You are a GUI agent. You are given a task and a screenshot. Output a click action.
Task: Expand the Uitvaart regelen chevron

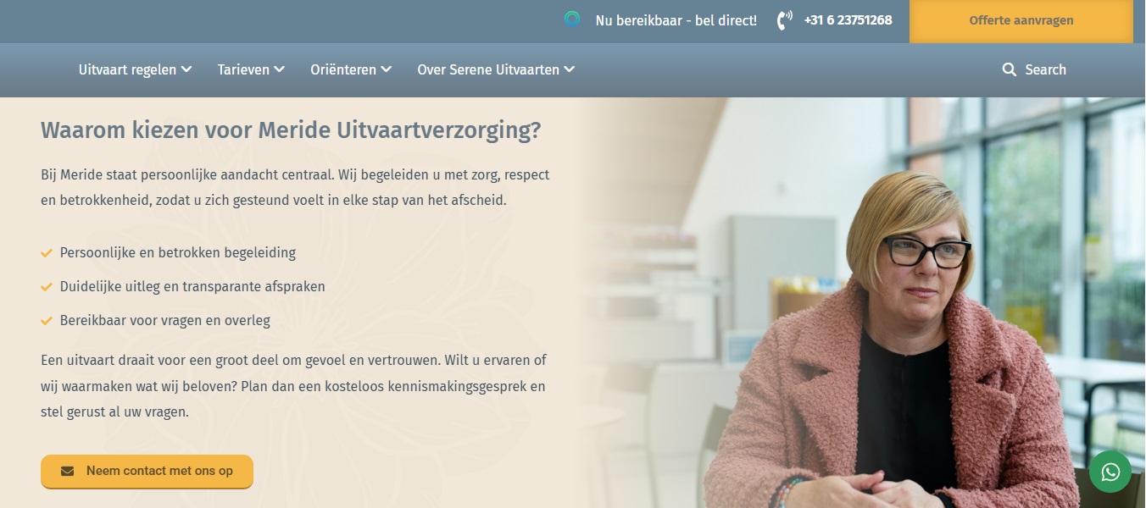[x=186, y=69]
